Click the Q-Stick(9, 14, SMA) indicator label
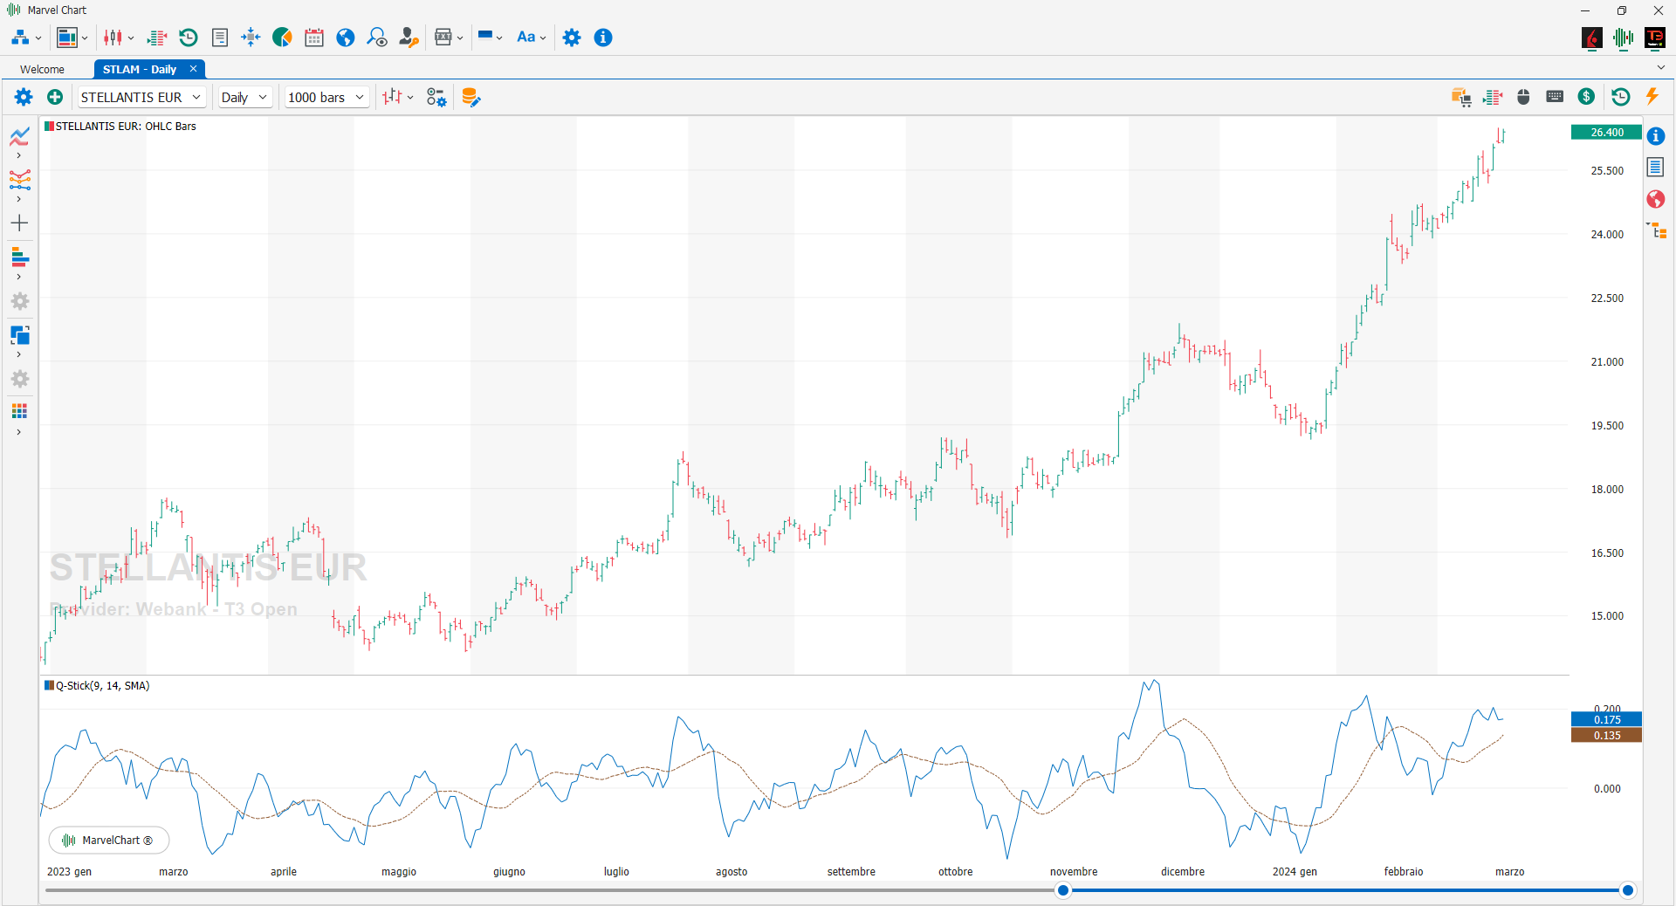This screenshot has width=1676, height=906. coord(102,686)
